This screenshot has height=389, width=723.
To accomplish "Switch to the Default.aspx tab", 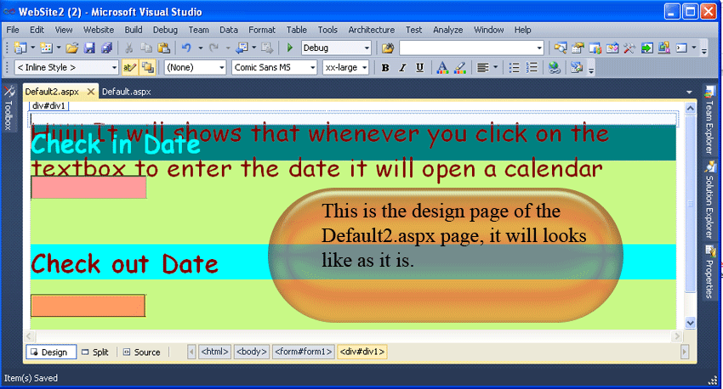I will pos(127,92).
